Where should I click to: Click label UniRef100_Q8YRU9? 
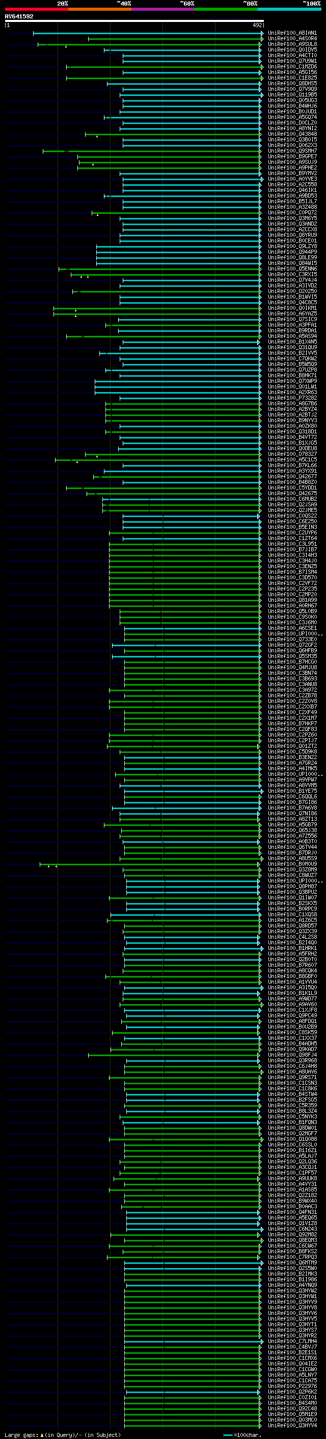coord(292,235)
